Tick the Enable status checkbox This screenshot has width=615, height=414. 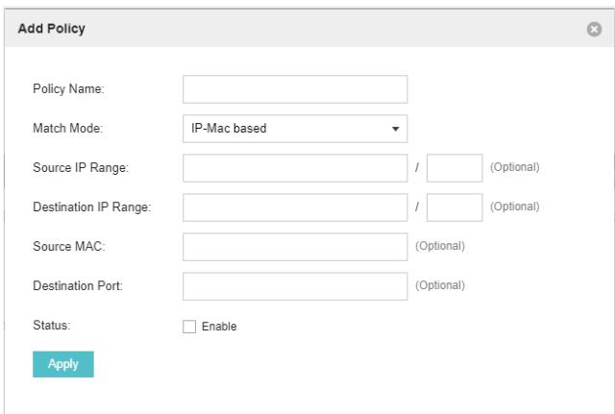(x=189, y=327)
